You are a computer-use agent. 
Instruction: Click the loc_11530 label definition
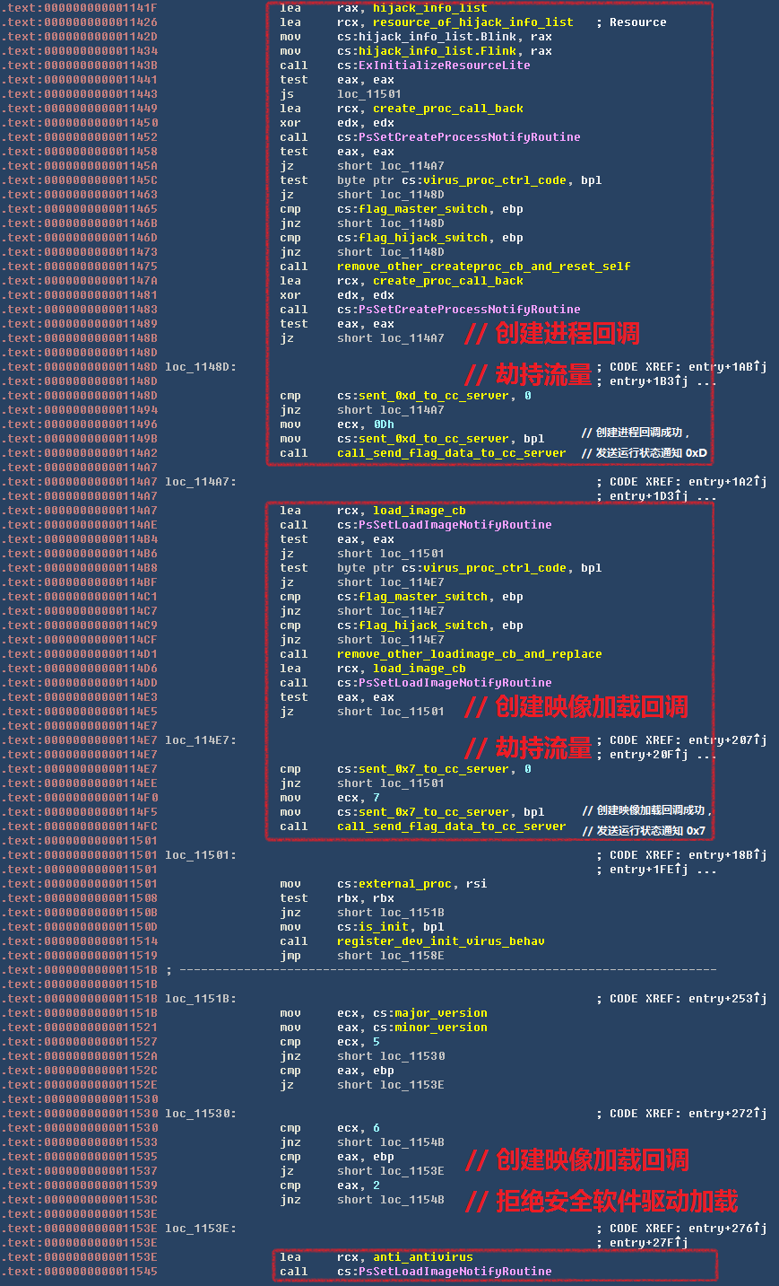(199, 1114)
